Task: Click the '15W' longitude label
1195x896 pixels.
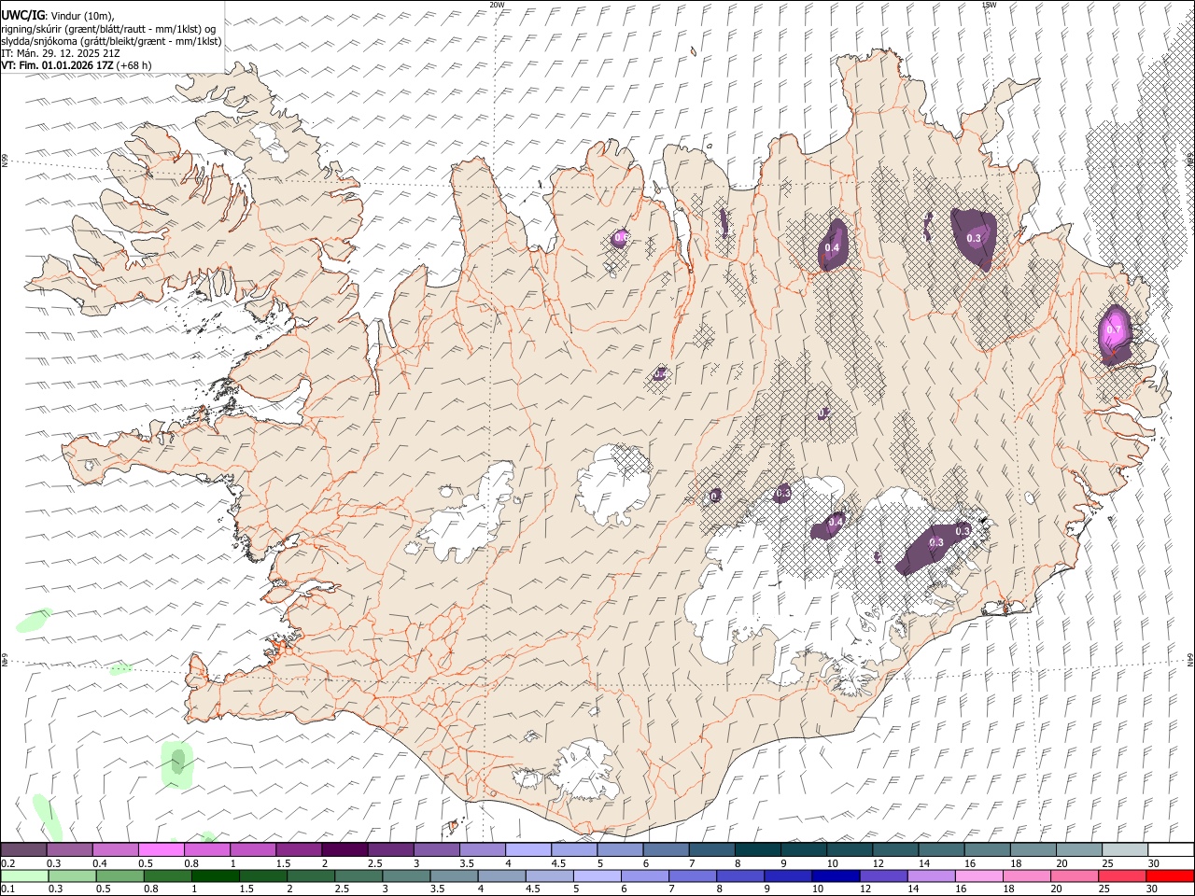Action: click(990, 5)
